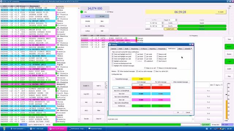Screen dimensions: 234x131
Task: Open the Reporting settings tab
Action: pyautogui.click(x=152, y=49)
